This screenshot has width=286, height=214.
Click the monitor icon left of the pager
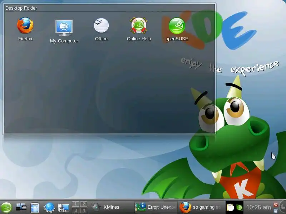click(x=64, y=208)
